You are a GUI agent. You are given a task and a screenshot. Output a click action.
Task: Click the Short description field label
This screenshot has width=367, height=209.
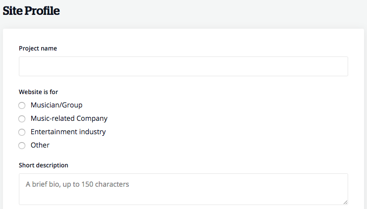coord(44,165)
